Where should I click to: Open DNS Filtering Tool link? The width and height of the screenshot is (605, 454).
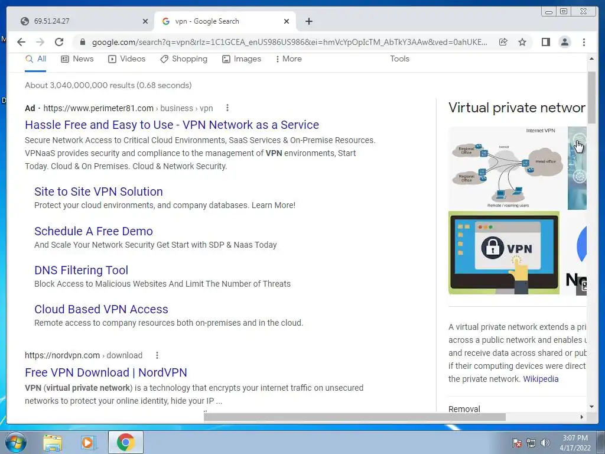pyautogui.click(x=81, y=270)
